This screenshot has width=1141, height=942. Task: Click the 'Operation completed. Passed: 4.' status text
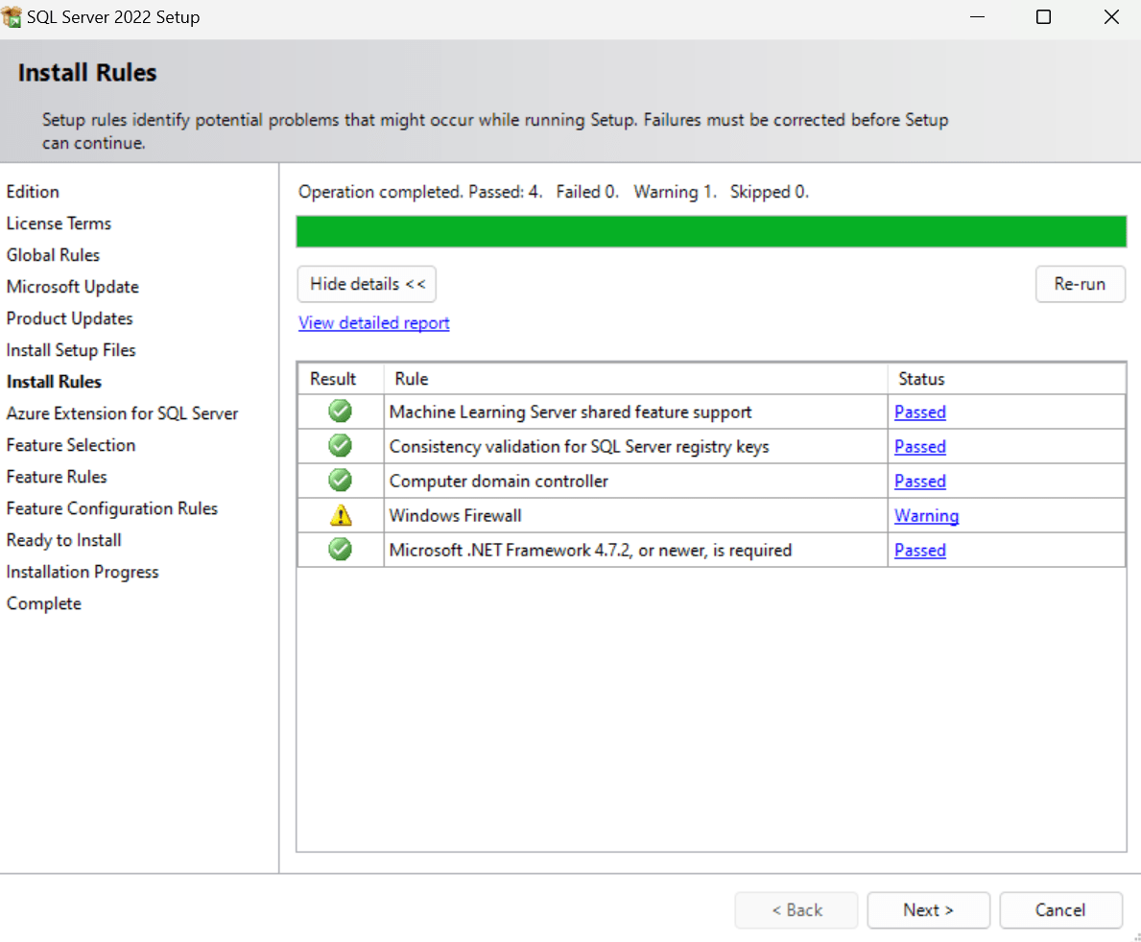[x=420, y=191]
